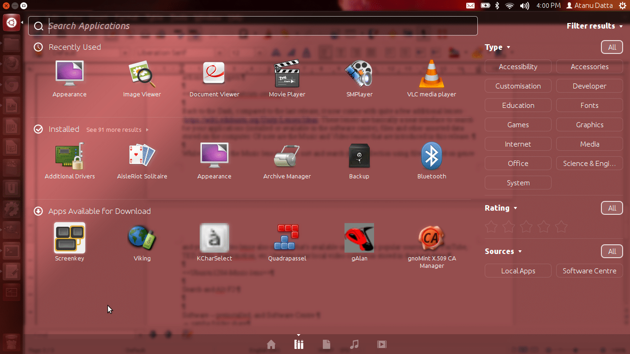
Task: Enable the Local Apps source filter
Action: 518,271
